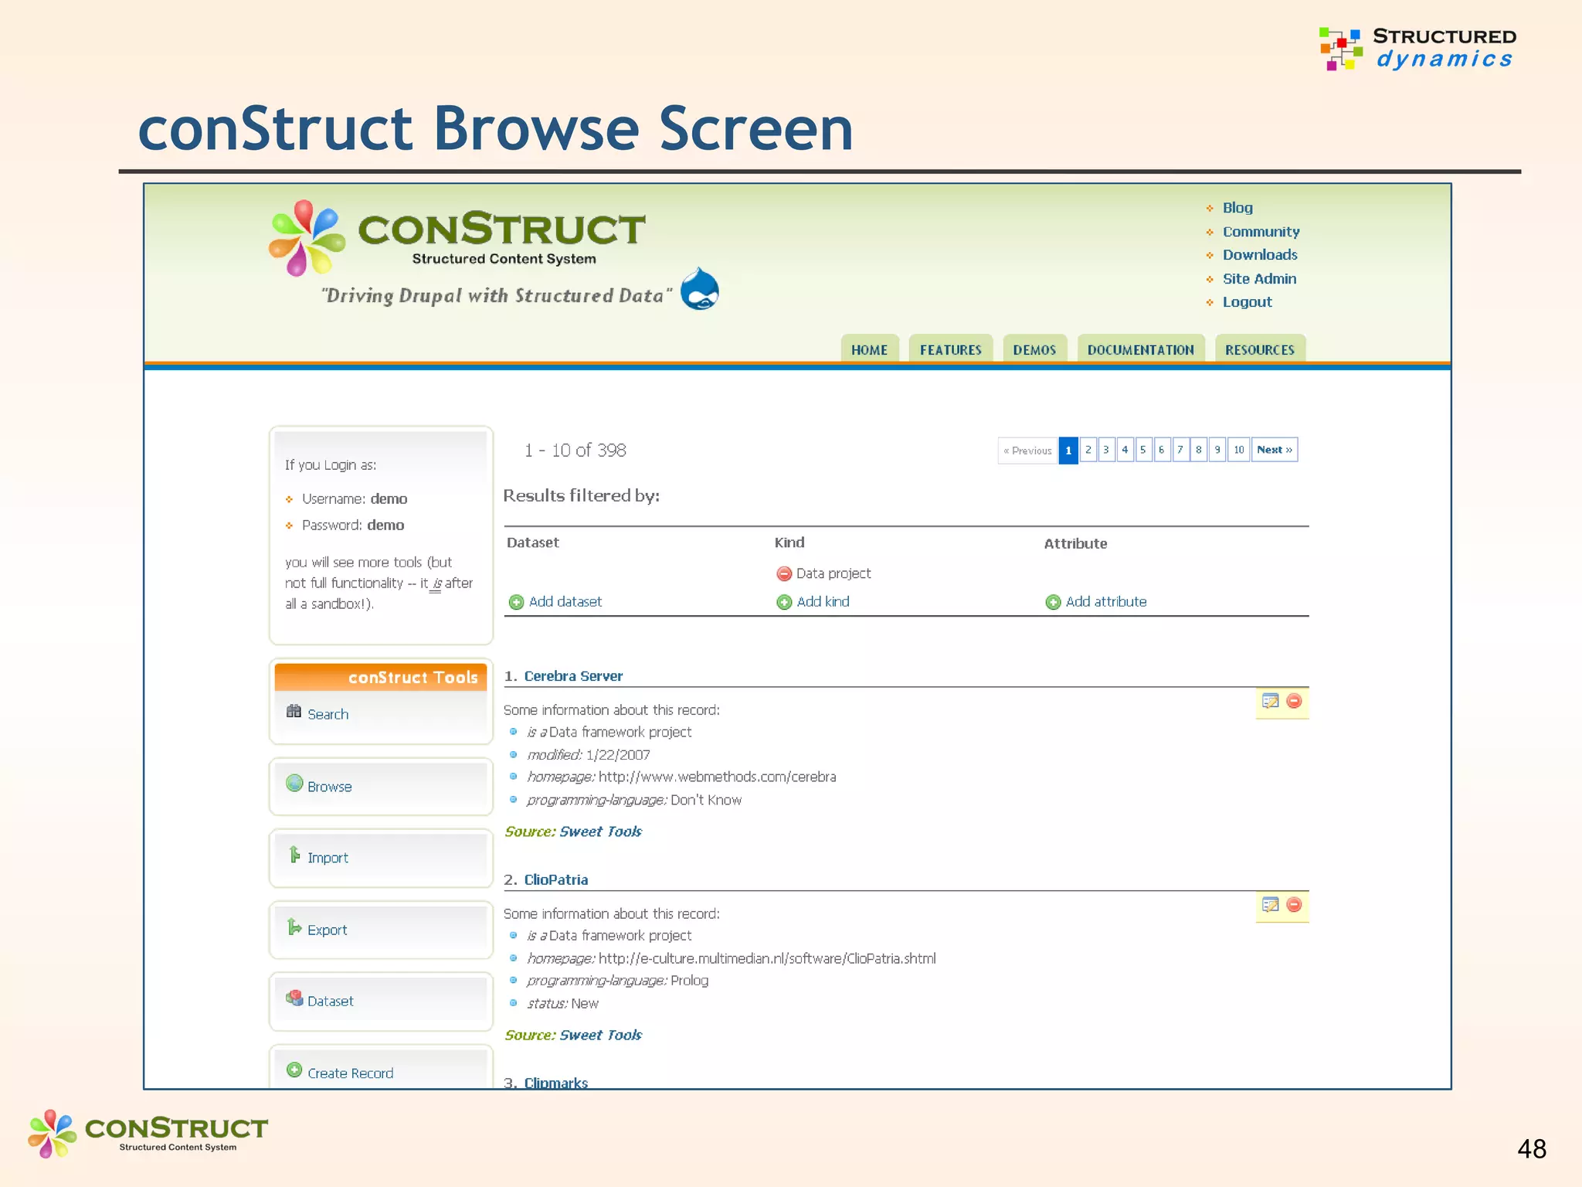Click the Export arrow icon
The width and height of the screenshot is (1582, 1187).
point(294,927)
